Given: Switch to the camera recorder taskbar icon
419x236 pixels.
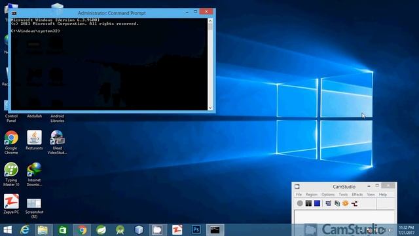Looking at the screenshot, I should [157, 230].
